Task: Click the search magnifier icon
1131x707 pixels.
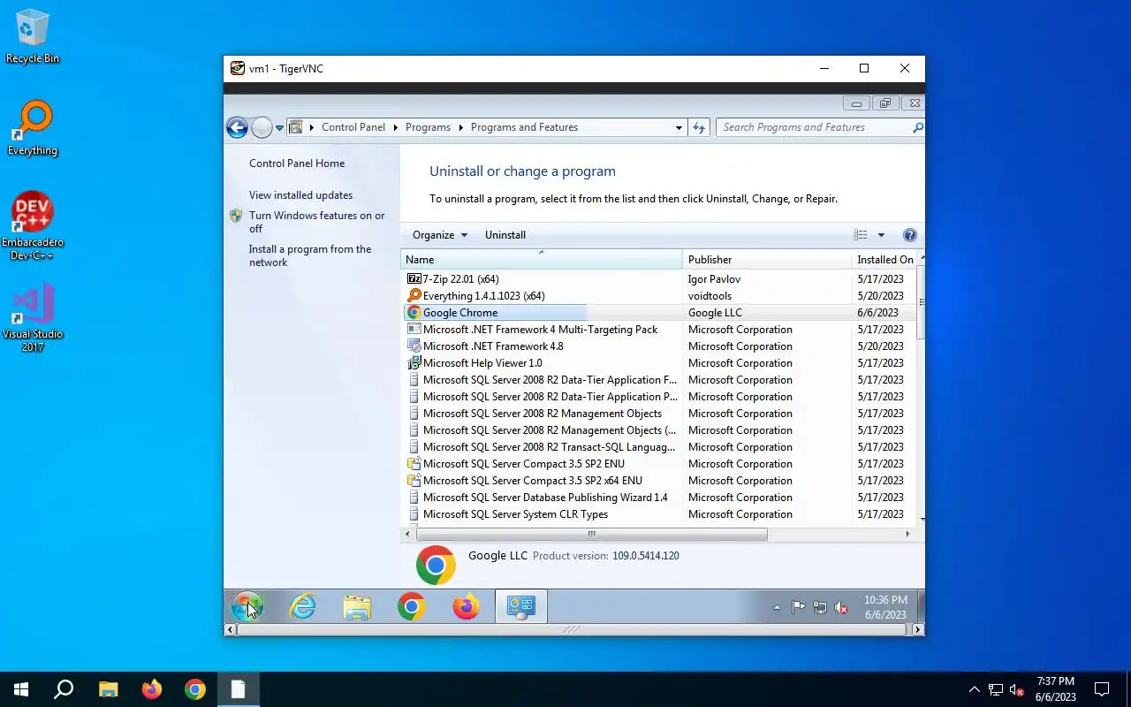Action: click(917, 127)
